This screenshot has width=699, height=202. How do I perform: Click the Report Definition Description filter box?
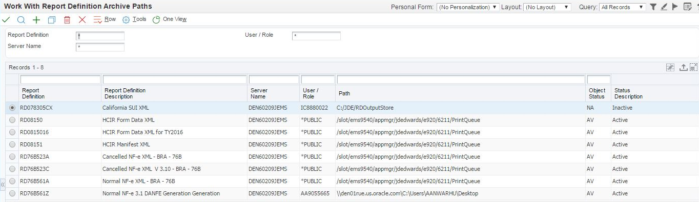tap(175, 80)
